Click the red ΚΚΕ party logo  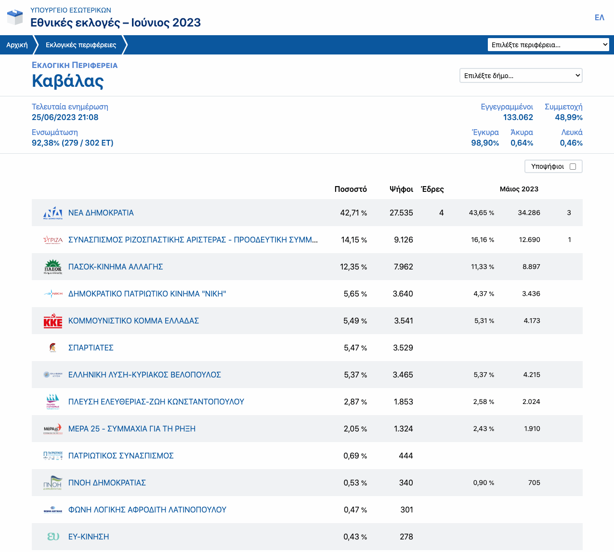[53, 321]
